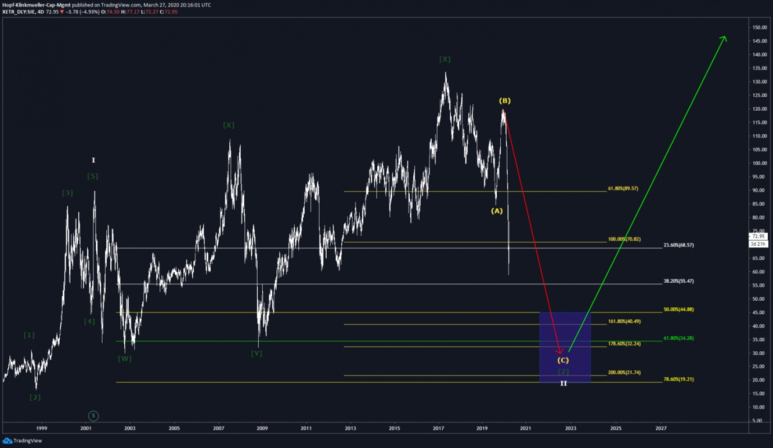This screenshot has height=448, width=773.
Task: Click 2009 on the time axis
Action: 262,428
